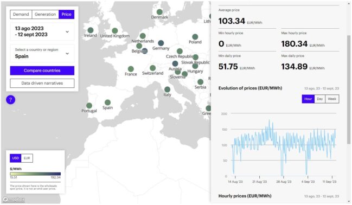This screenshot has height=205, width=352.
Task: Click the France map marker
Action: (131, 69)
